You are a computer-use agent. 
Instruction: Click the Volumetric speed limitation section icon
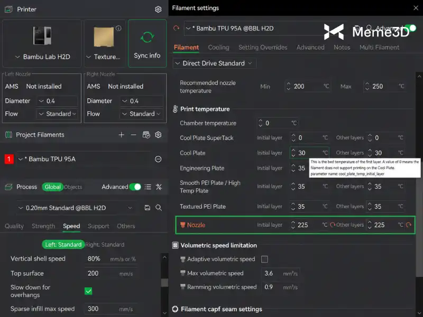175,245
